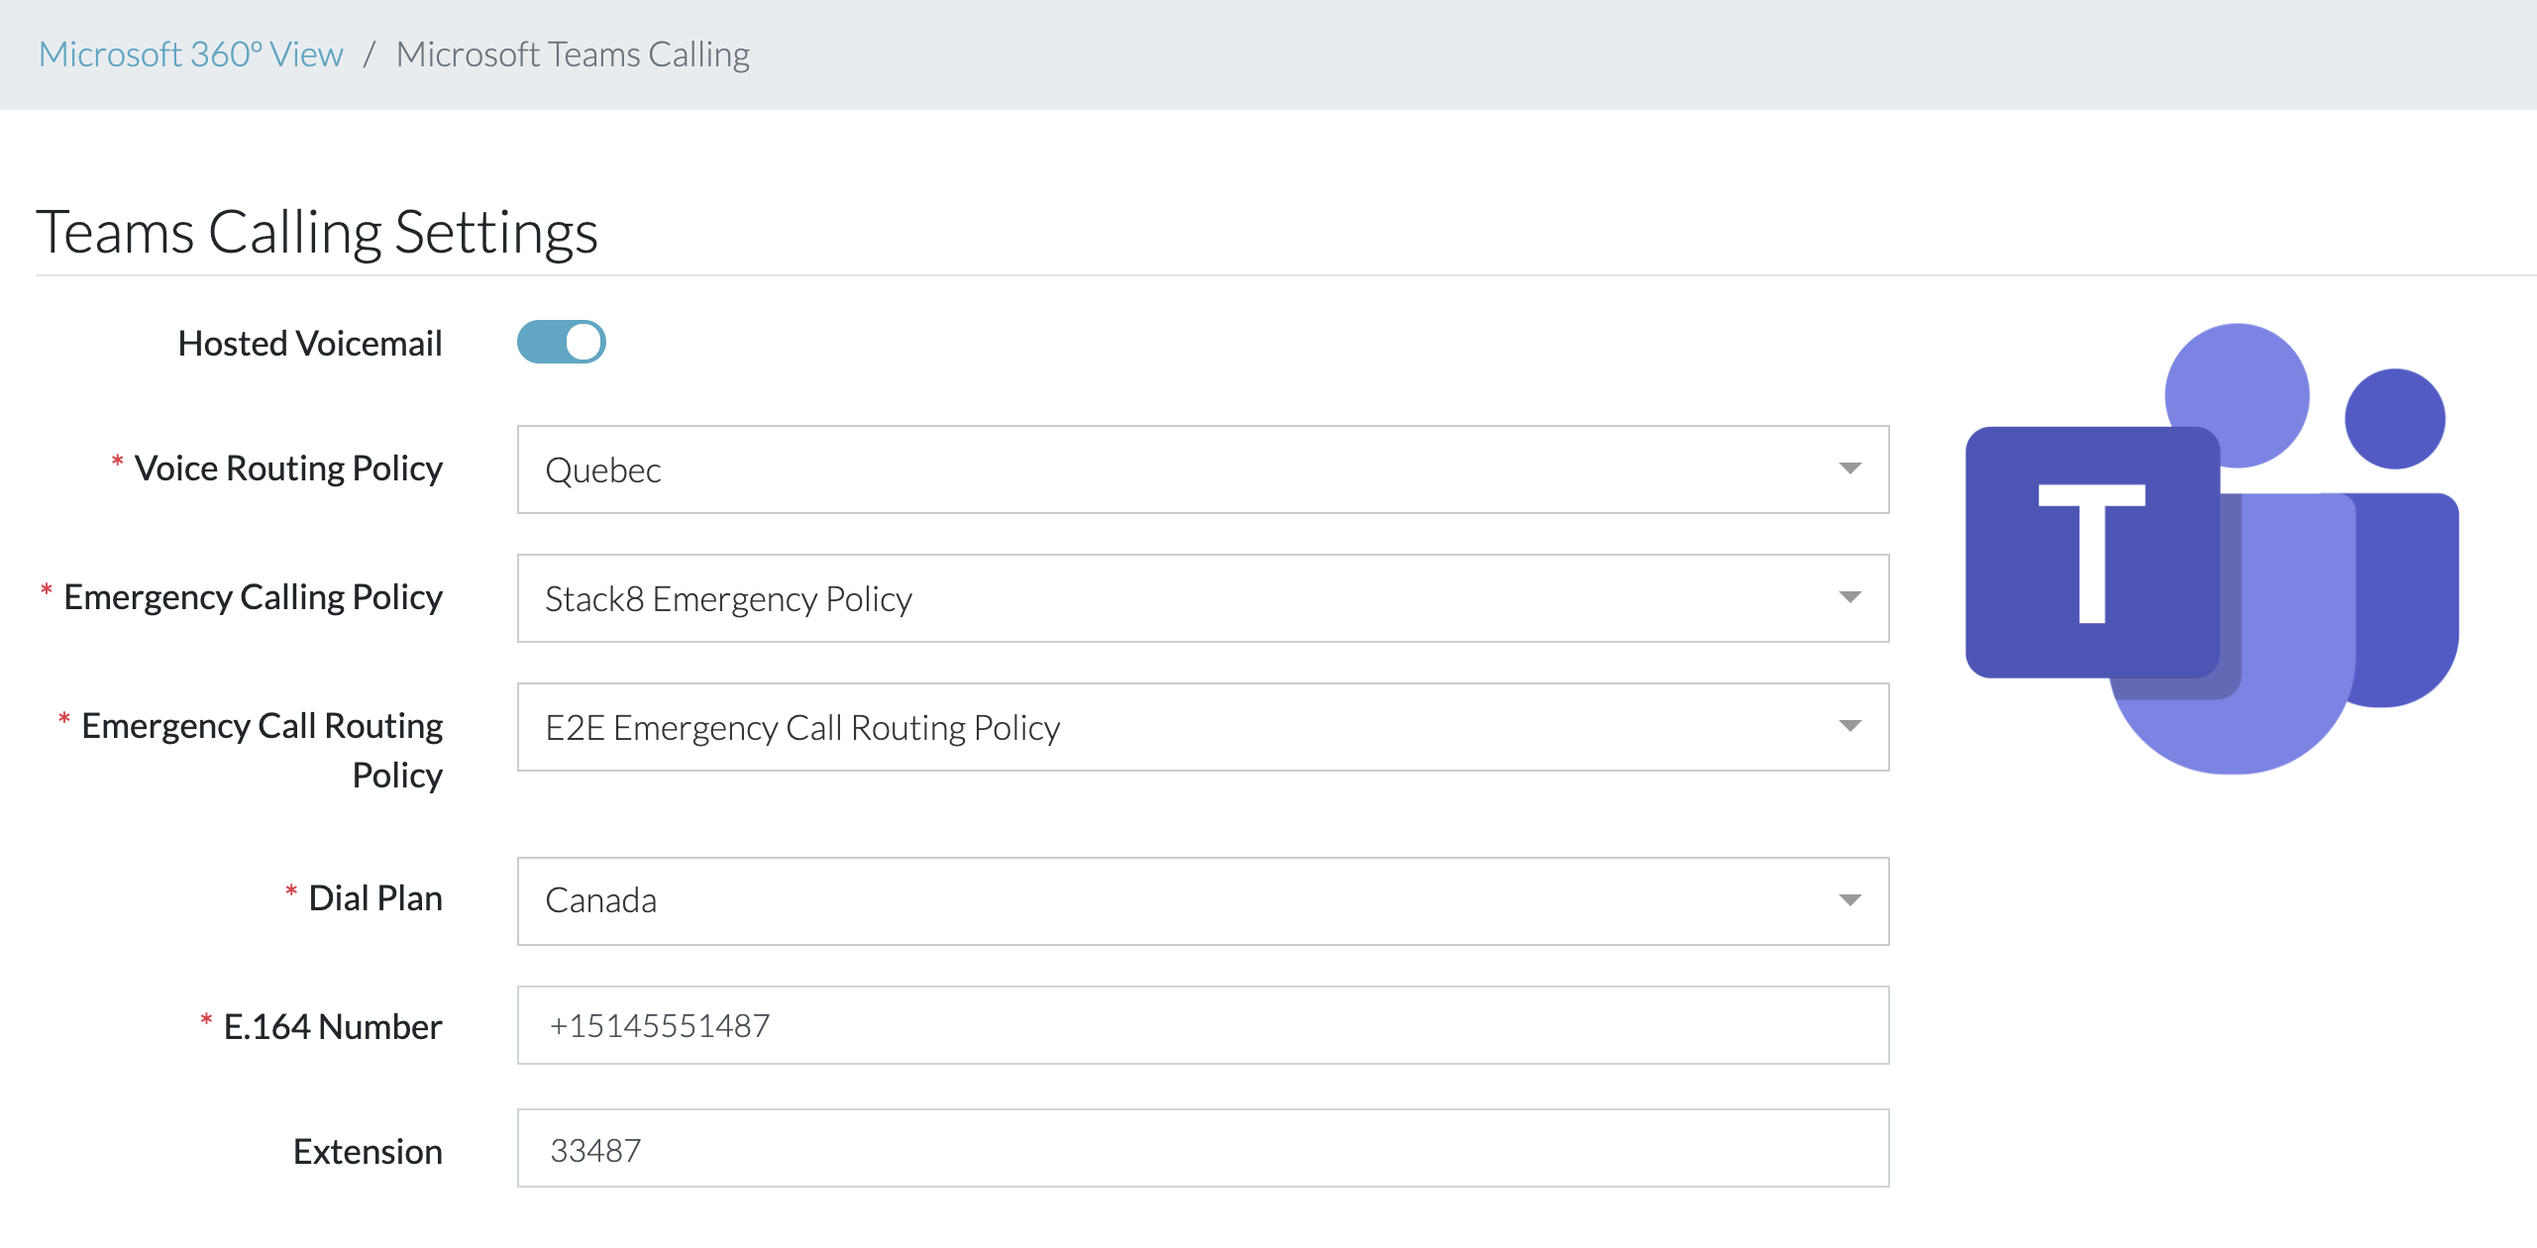Click the E.164 Number label

click(333, 1027)
